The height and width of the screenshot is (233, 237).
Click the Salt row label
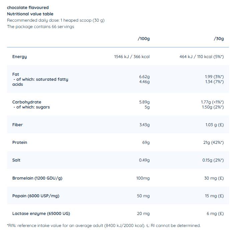tap(16, 160)
